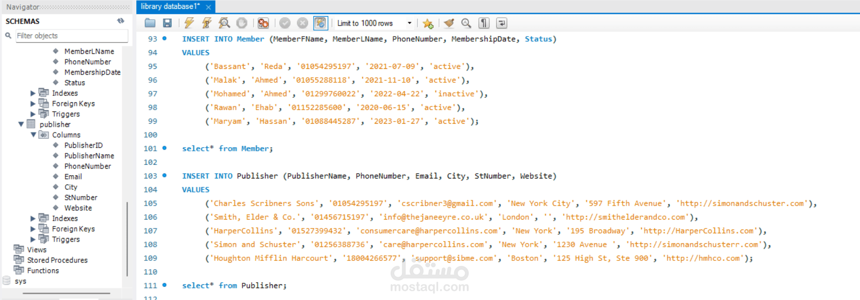The image size is (860, 300).
Task: Run Explain plan with the magnifier-lightning icon
Action: pyautogui.click(x=225, y=23)
